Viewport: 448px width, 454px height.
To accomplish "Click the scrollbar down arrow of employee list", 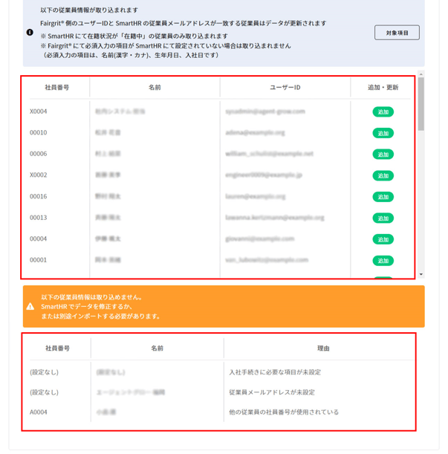I will coord(421,274).
